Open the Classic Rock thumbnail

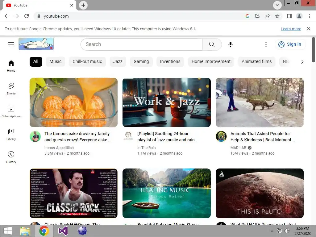click(73, 193)
